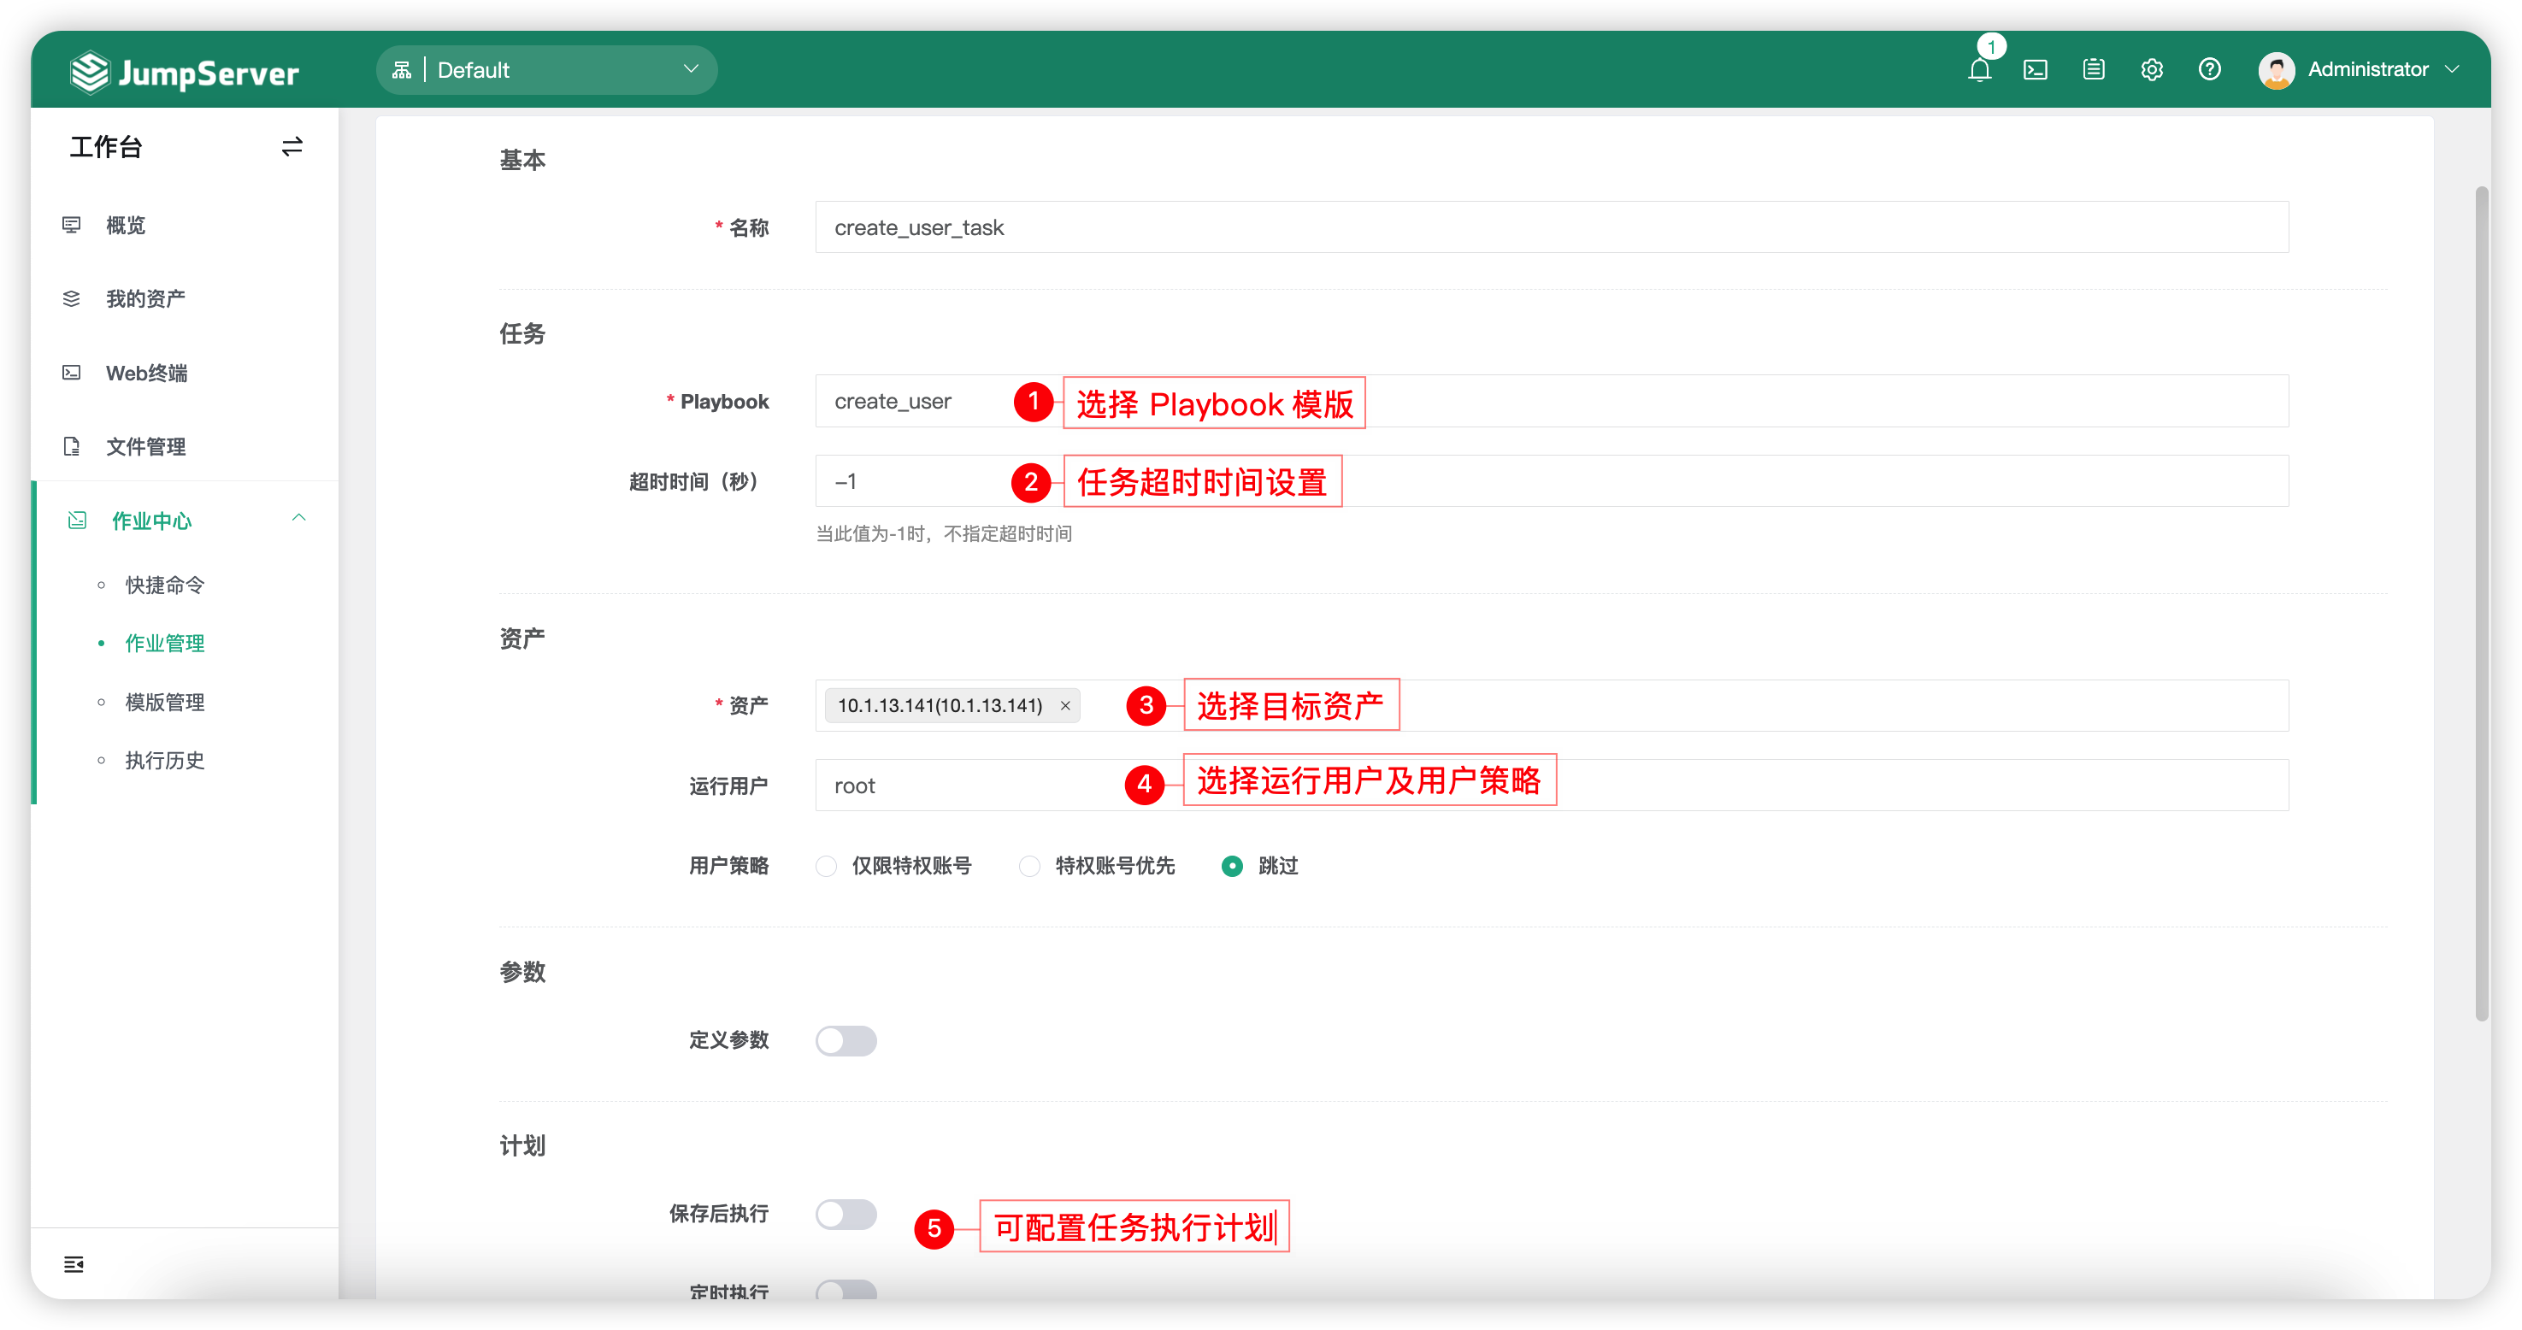Image resolution: width=2522 pixels, height=1330 pixels.
Task: Open the Playbook selection dropdown
Action: click(1552, 401)
